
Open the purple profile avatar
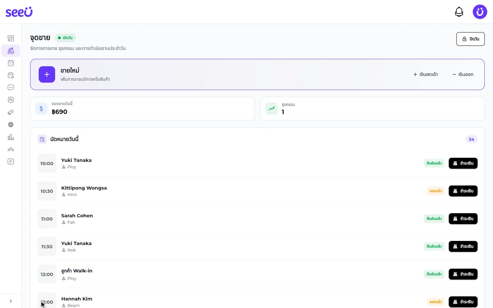(480, 12)
